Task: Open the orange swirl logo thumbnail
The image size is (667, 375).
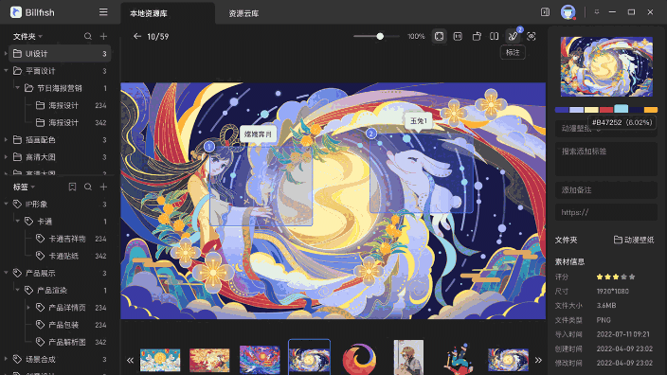Action: pos(359,359)
